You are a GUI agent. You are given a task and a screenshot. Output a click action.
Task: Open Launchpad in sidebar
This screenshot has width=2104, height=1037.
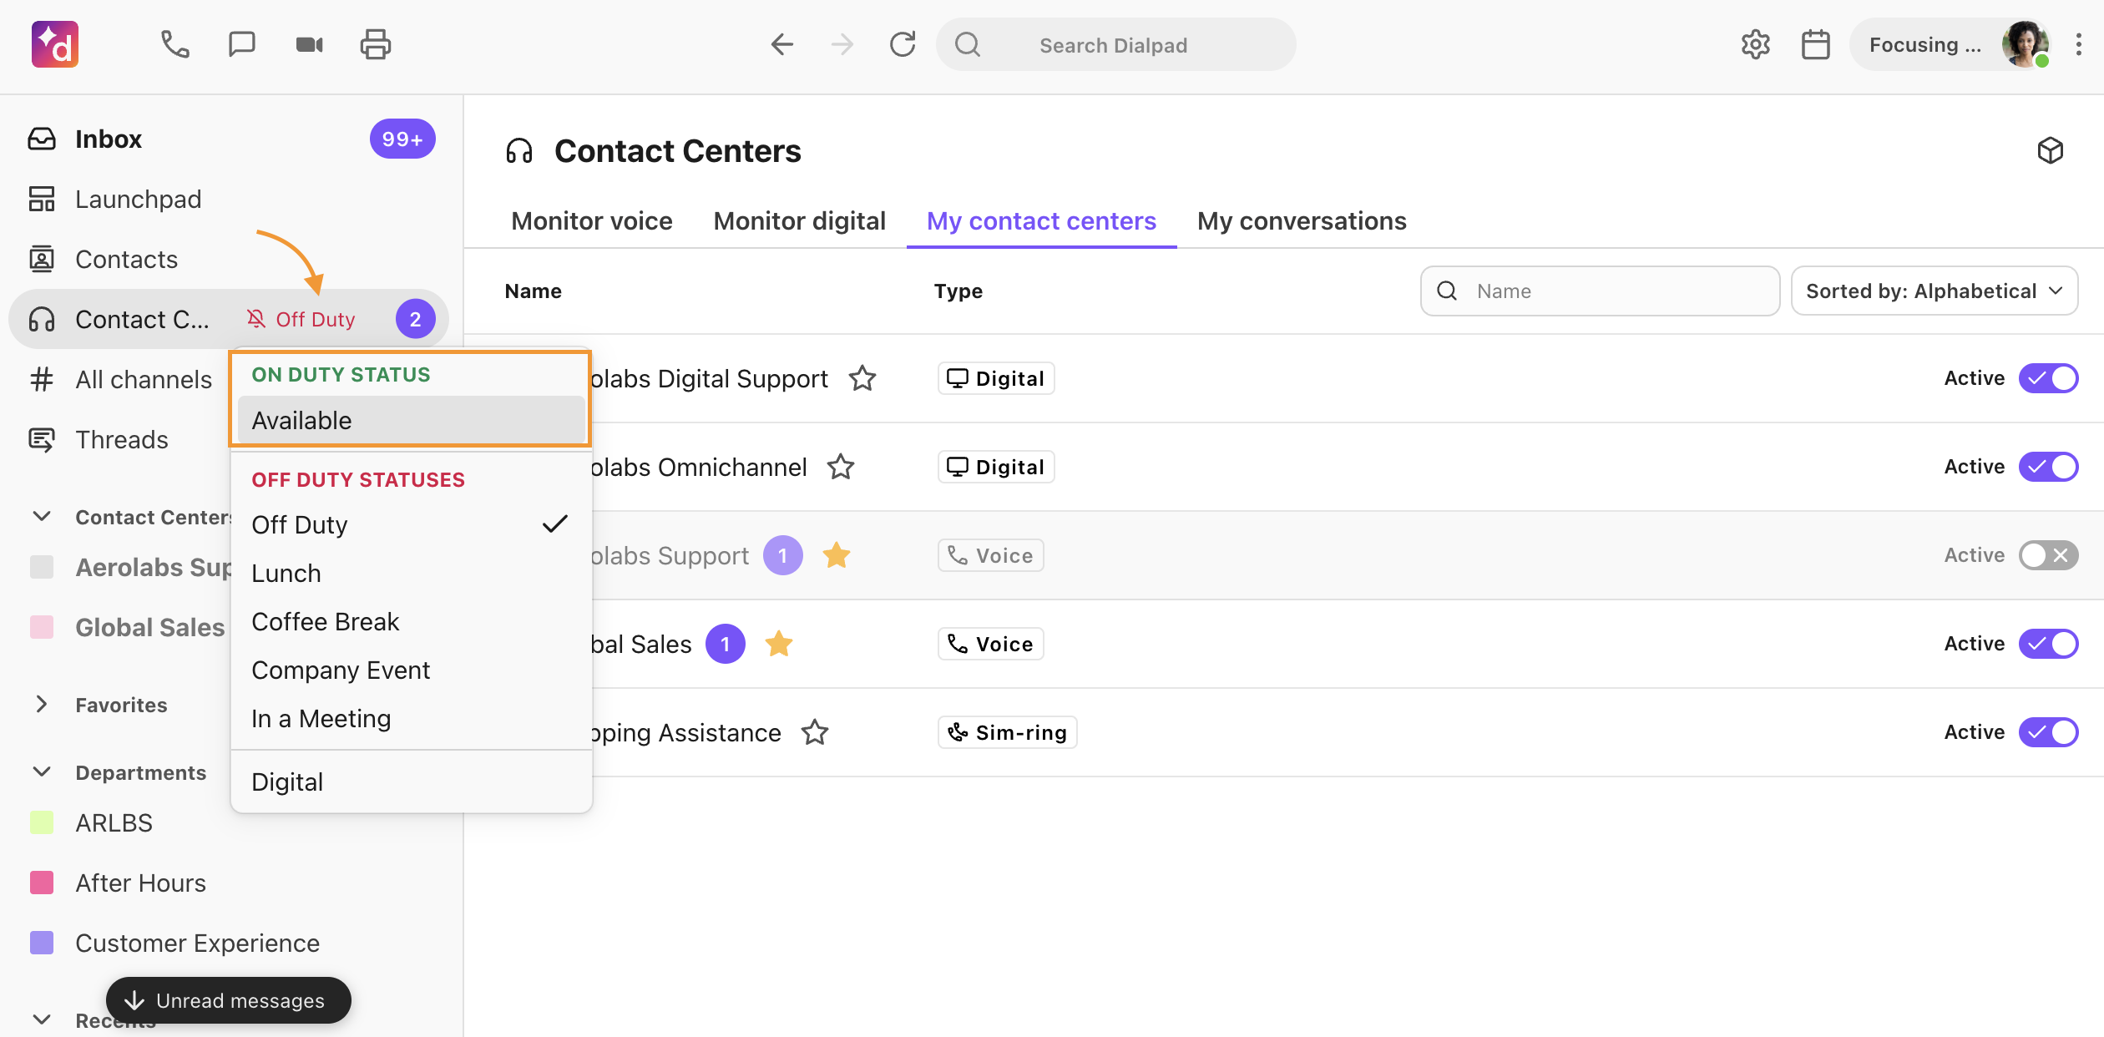click(230, 199)
